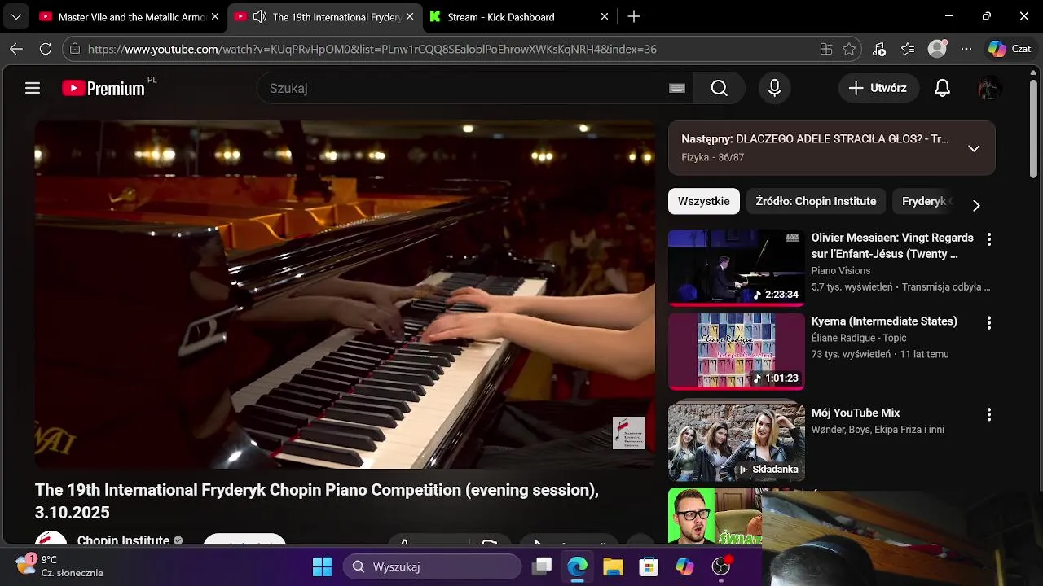Open Edge settings and more ellipsis
The width and height of the screenshot is (1043, 586).
(966, 49)
